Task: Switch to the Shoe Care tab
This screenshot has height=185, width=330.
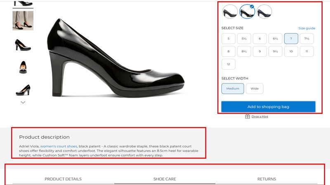Action: pyautogui.click(x=165, y=179)
